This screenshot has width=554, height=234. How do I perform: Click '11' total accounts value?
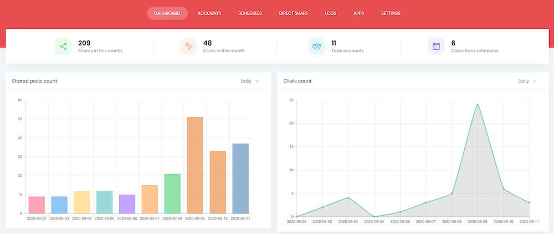pos(334,43)
